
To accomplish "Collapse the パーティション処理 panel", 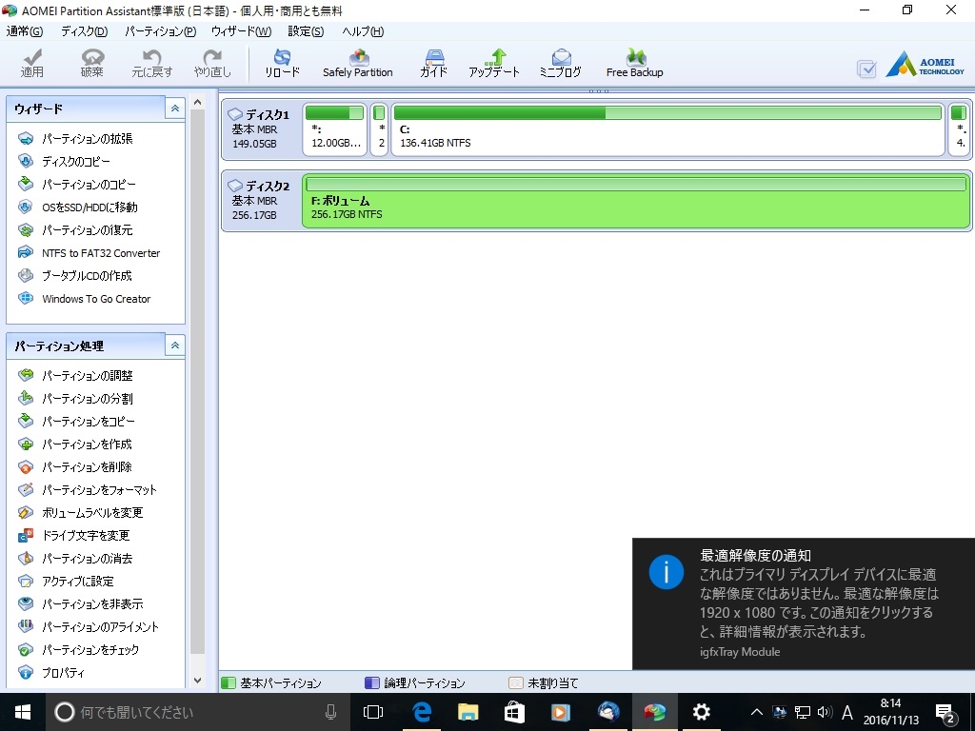I will coord(175,346).
